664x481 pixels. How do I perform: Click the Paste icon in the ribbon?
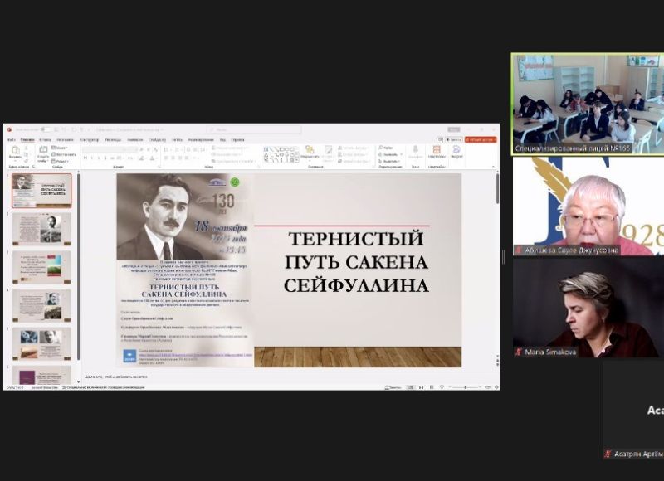(x=15, y=152)
